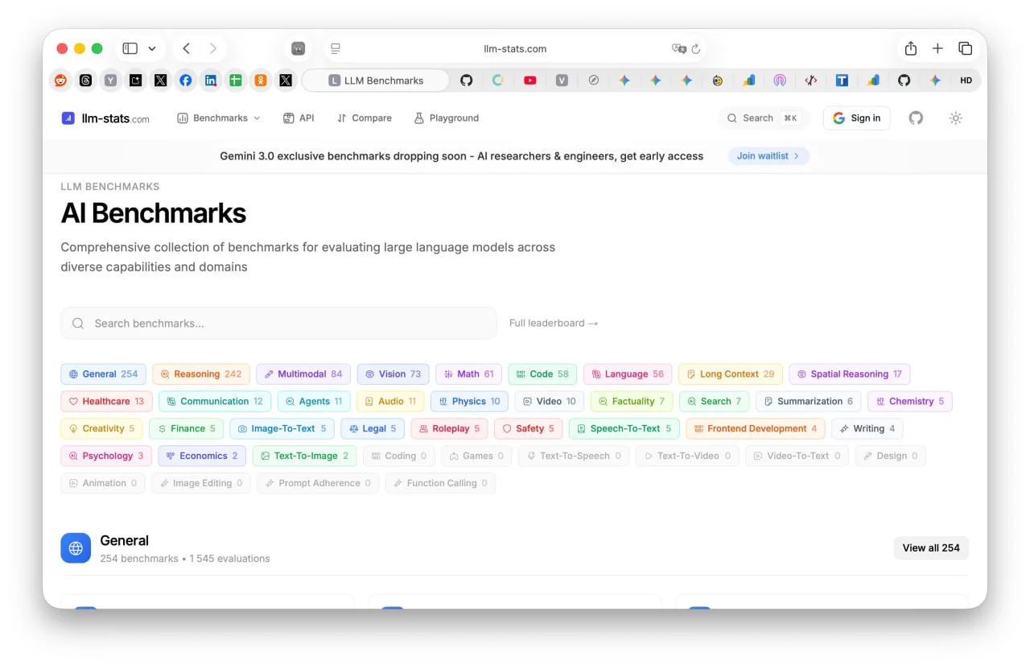Open sidebar tab group dropdown chevron

pyautogui.click(x=152, y=48)
